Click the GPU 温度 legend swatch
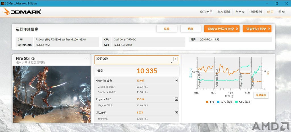 pyautogui.click(x=218, y=102)
